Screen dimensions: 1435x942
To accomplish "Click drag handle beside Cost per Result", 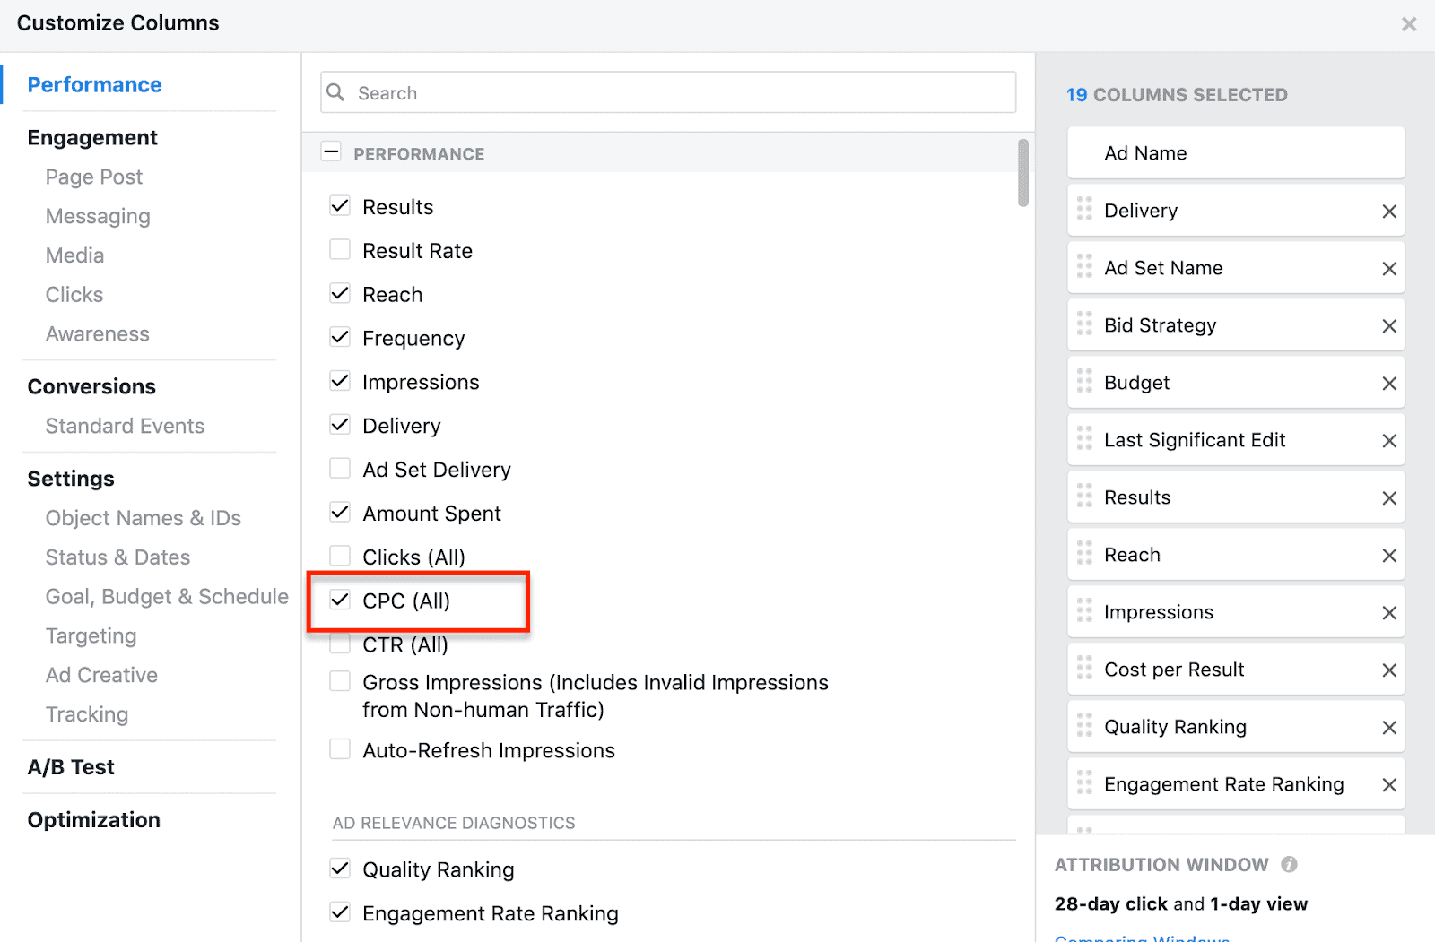I will click(x=1084, y=670).
